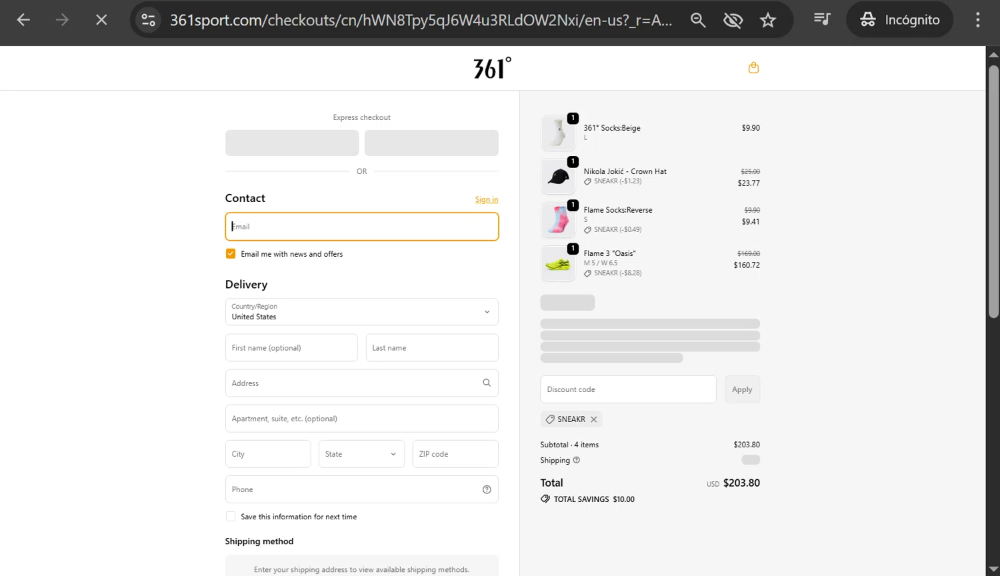Open the Country/Region dropdown
This screenshot has height=576, width=1000.
362,312
